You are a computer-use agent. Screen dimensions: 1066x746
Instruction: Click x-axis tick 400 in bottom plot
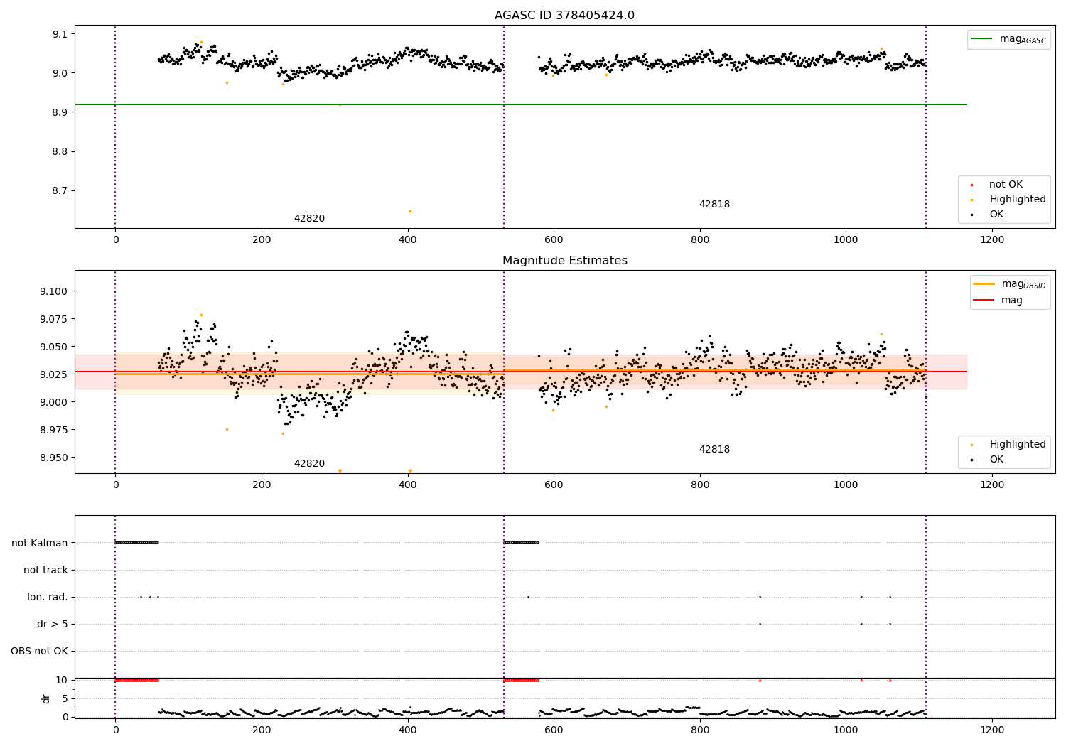tap(407, 730)
